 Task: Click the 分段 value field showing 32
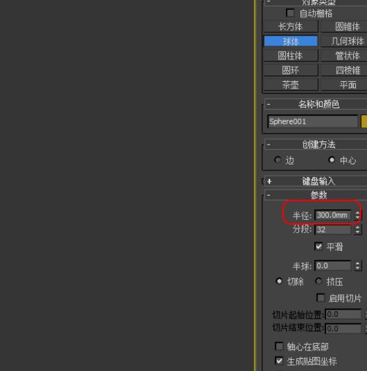pos(333,230)
